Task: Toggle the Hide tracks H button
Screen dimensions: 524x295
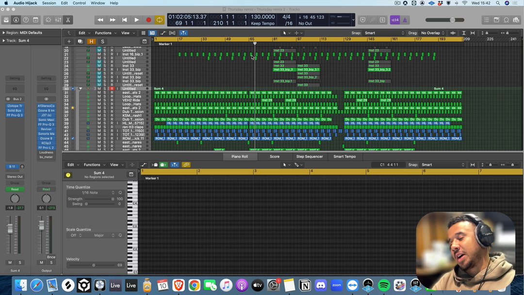Action: pyautogui.click(x=91, y=42)
